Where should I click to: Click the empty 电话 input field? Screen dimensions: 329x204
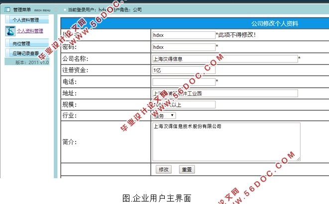pyautogui.click(x=184, y=82)
